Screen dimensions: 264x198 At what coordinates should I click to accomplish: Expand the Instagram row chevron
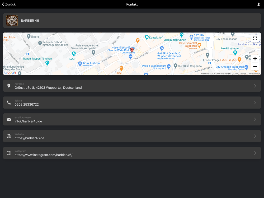coord(255,153)
